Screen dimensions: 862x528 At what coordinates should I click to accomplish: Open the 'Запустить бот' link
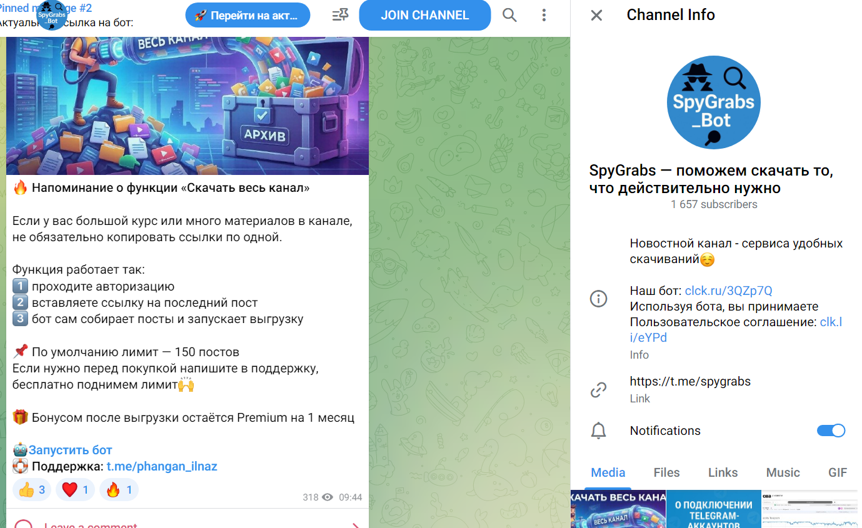pos(70,450)
